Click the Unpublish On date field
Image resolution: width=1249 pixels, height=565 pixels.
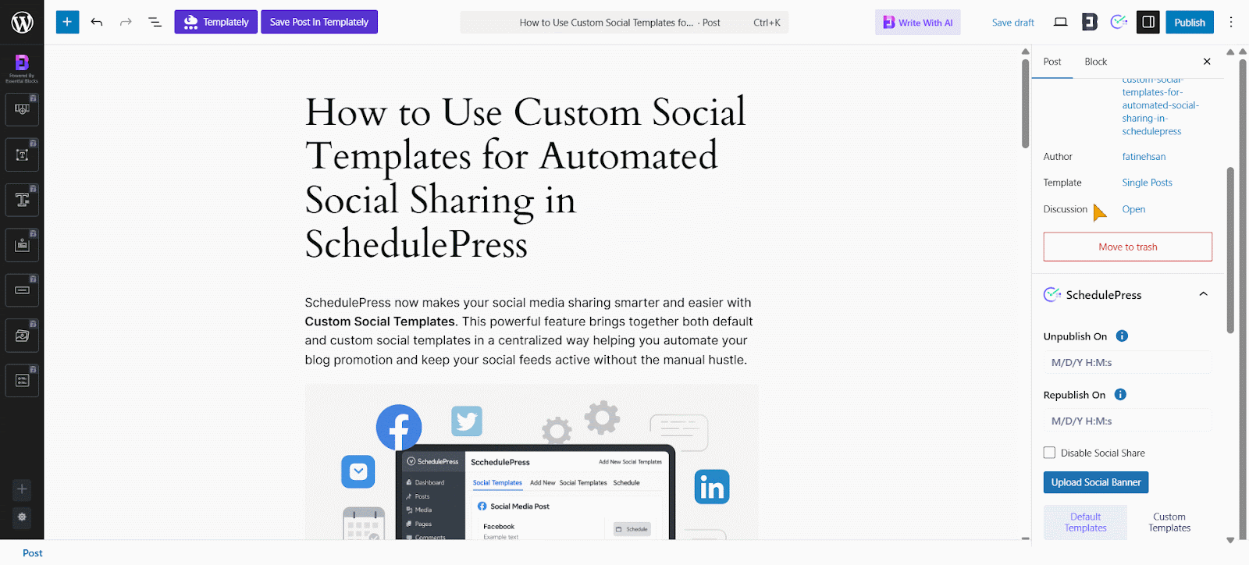click(1128, 362)
